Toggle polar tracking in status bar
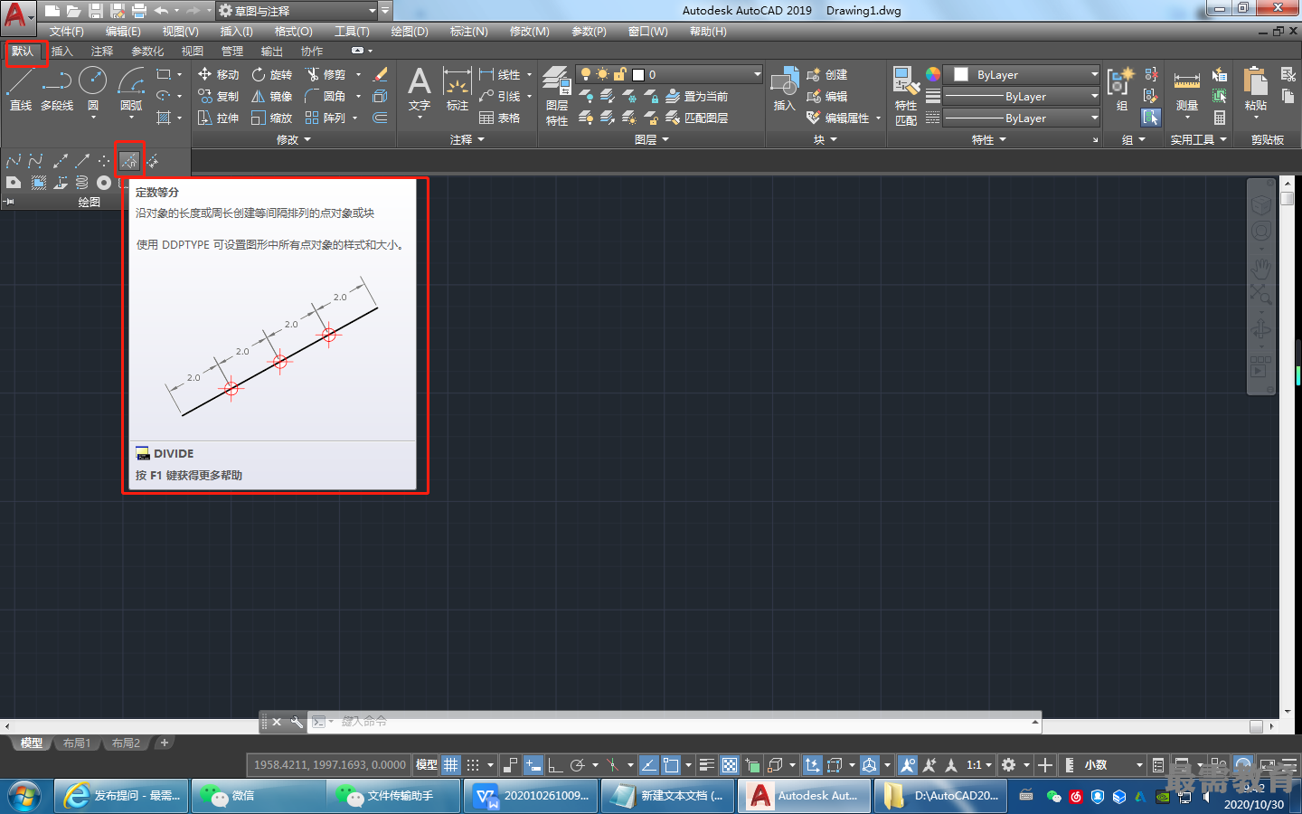 578,765
